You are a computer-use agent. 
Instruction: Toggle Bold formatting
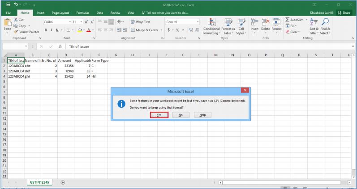(x=45, y=30)
